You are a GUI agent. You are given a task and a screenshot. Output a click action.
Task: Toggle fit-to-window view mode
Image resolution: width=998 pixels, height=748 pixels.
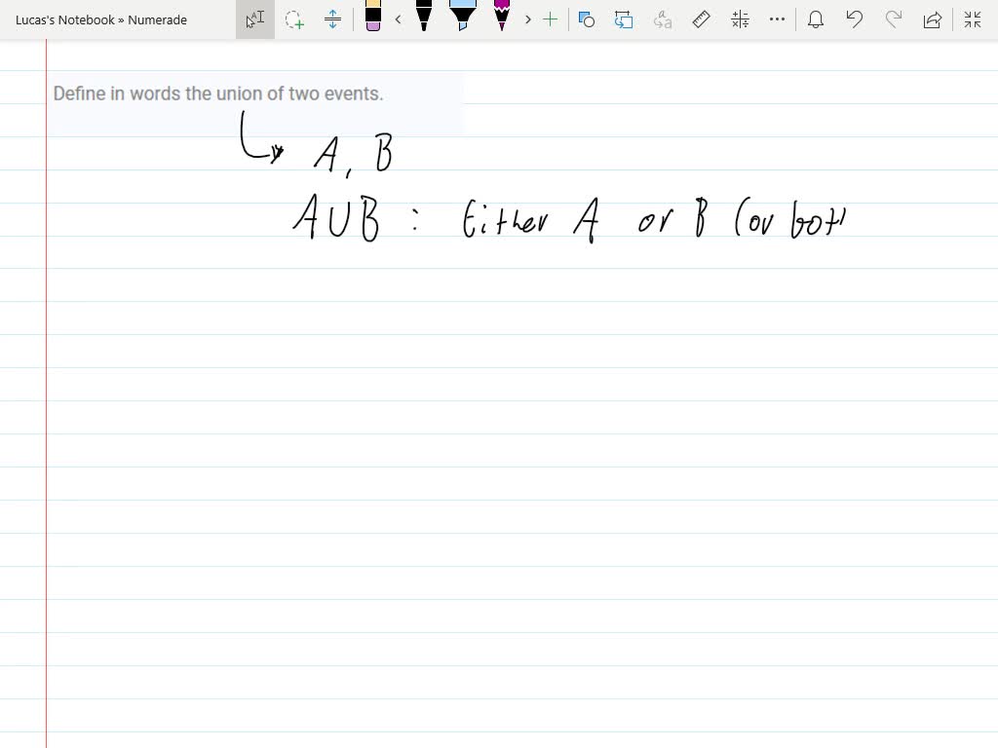[971, 18]
